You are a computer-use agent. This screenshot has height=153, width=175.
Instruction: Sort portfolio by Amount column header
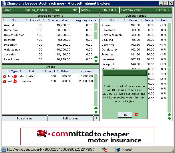(x=35, y=20)
